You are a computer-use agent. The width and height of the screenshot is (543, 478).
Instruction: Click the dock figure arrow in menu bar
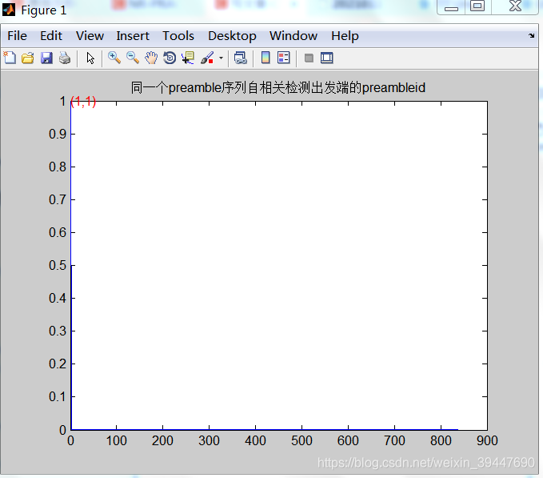coord(531,35)
